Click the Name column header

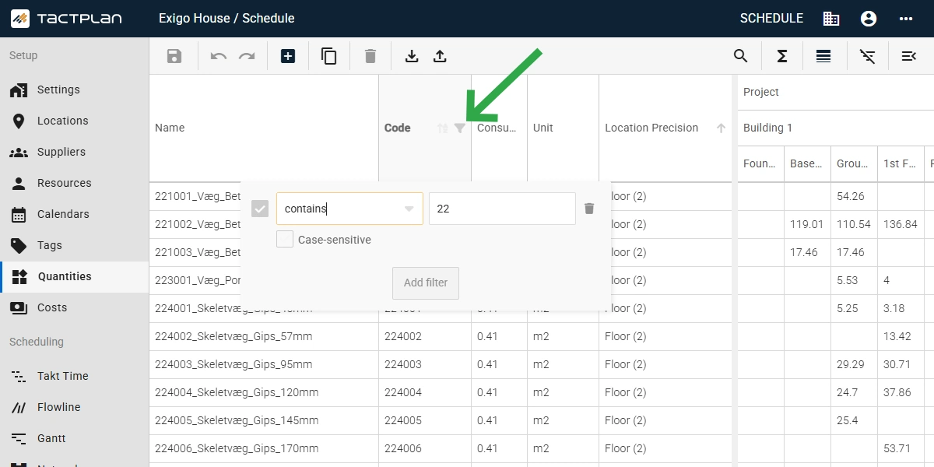pyautogui.click(x=264, y=128)
